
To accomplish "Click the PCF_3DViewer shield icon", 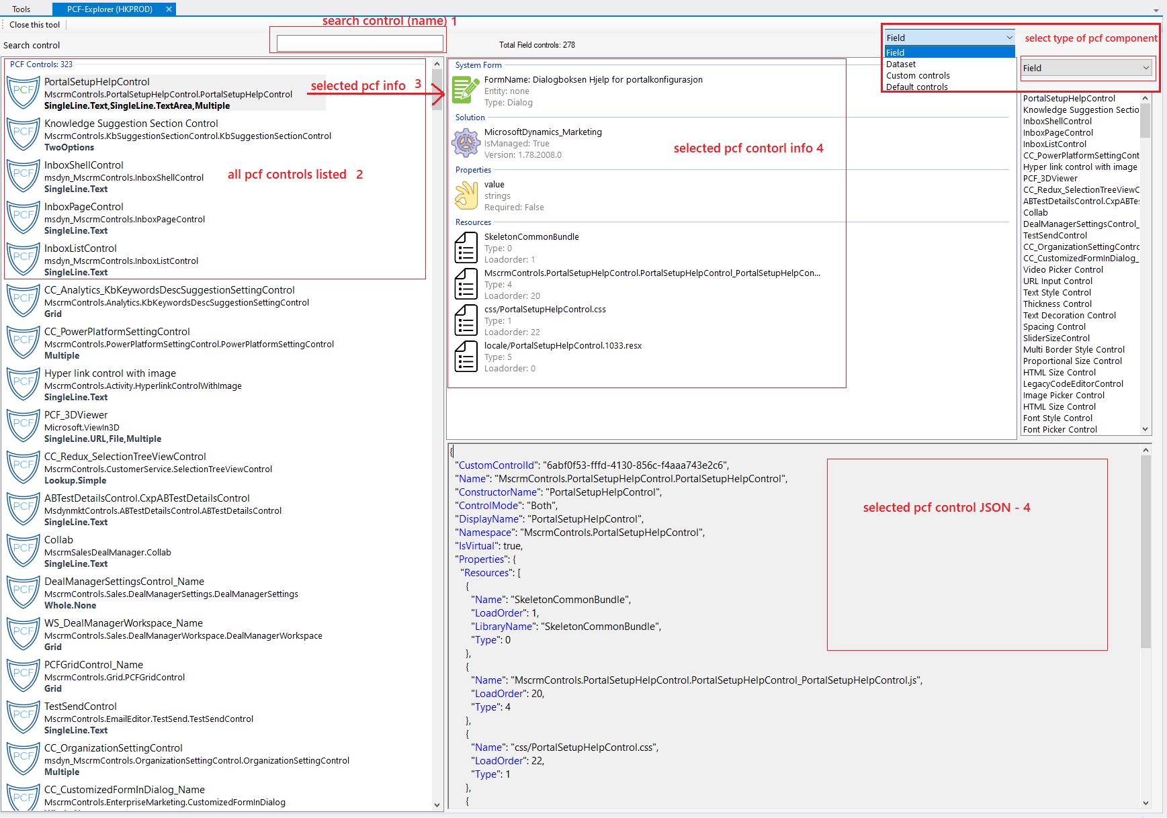I will click(24, 426).
